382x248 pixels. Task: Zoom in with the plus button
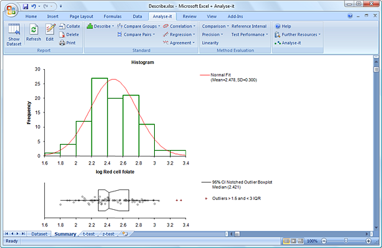368,241
